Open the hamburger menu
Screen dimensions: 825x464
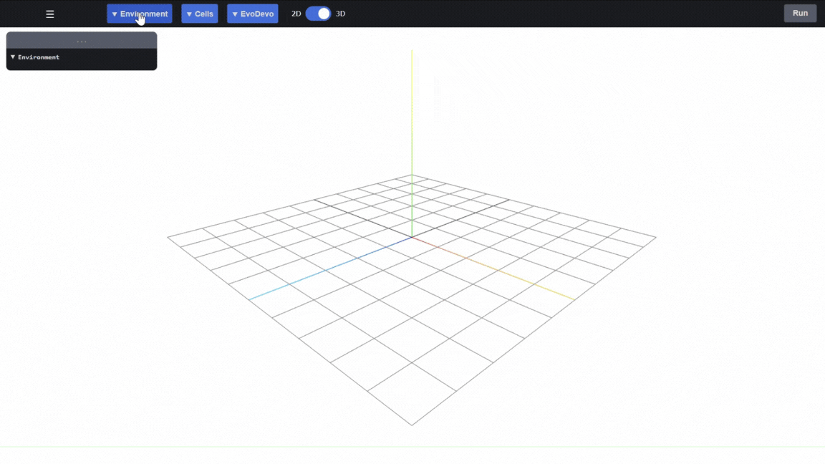coord(50,14)
